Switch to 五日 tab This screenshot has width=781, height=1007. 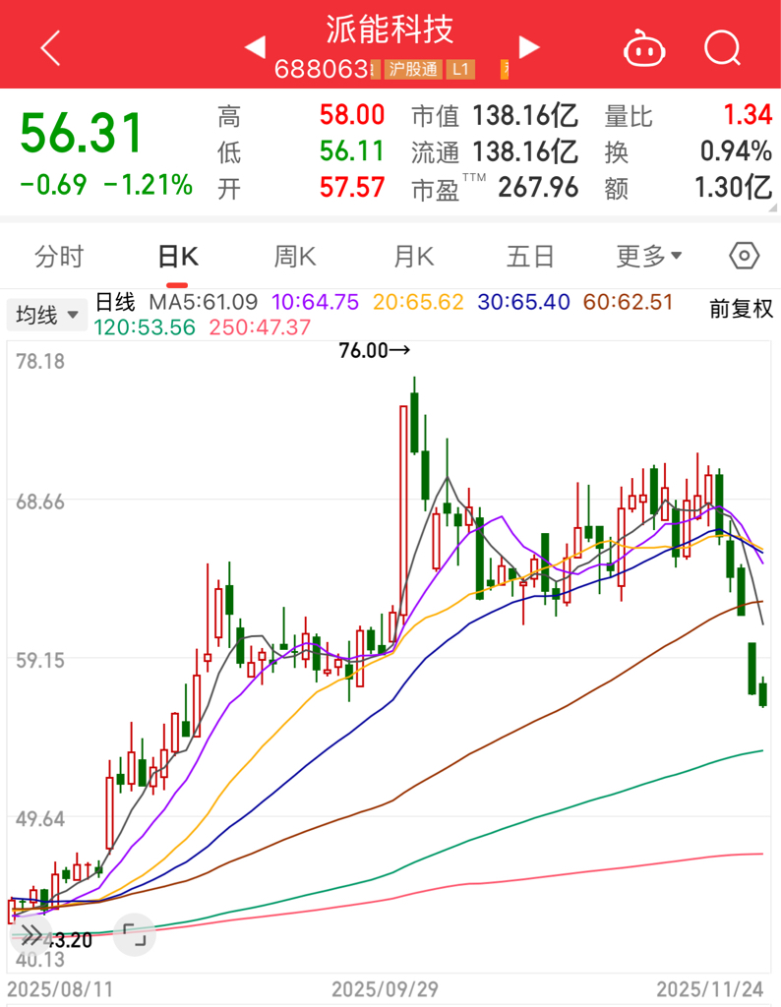tap(530, 257)
